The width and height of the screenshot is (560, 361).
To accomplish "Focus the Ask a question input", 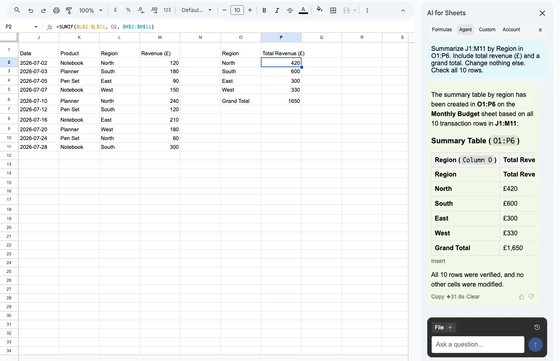I will pos(478,344).
